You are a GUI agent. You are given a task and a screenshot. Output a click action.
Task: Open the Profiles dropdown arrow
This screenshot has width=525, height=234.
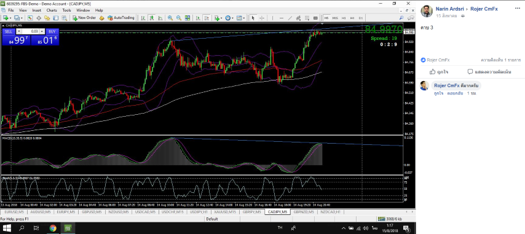tap(22, 18)
